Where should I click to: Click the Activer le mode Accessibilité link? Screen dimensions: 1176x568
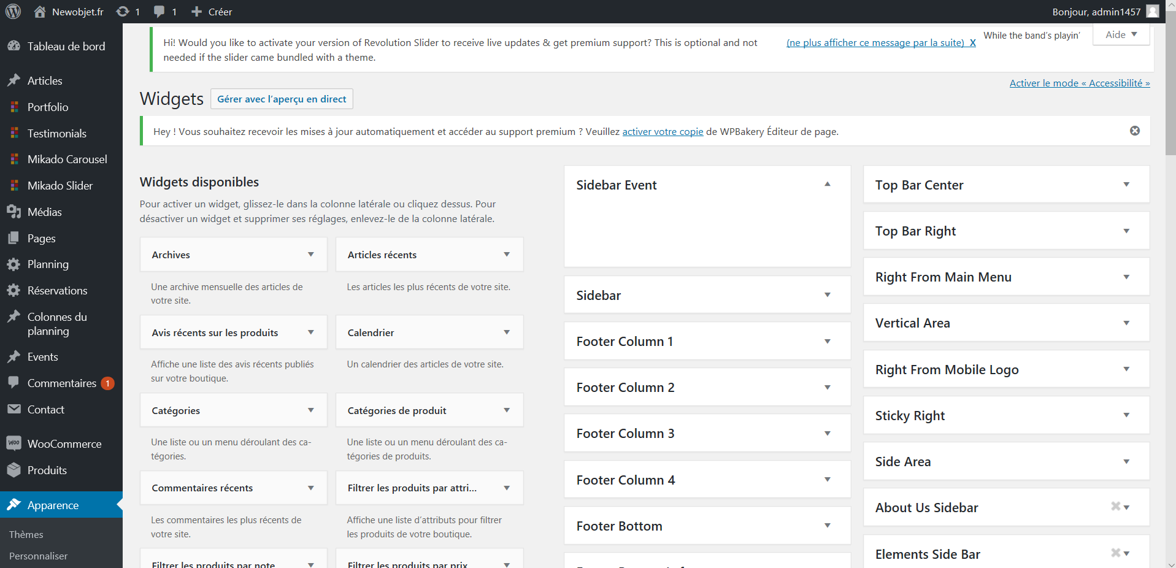1079,83
